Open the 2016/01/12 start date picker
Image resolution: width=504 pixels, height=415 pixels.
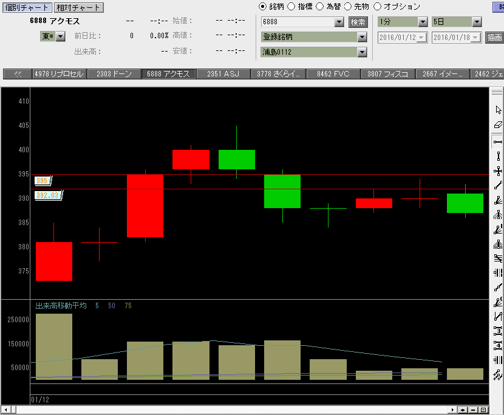pyautogui.click(x=421, y=37)
